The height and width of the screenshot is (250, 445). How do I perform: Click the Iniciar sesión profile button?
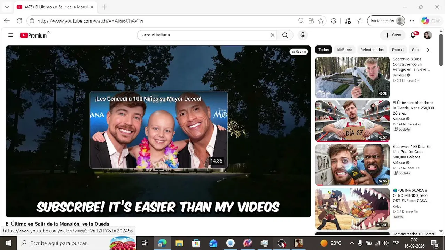[386, 21]
